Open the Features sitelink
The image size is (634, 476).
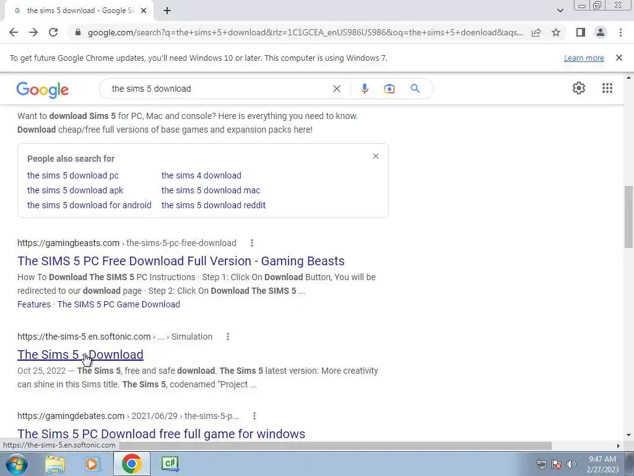tap(34, 304)
